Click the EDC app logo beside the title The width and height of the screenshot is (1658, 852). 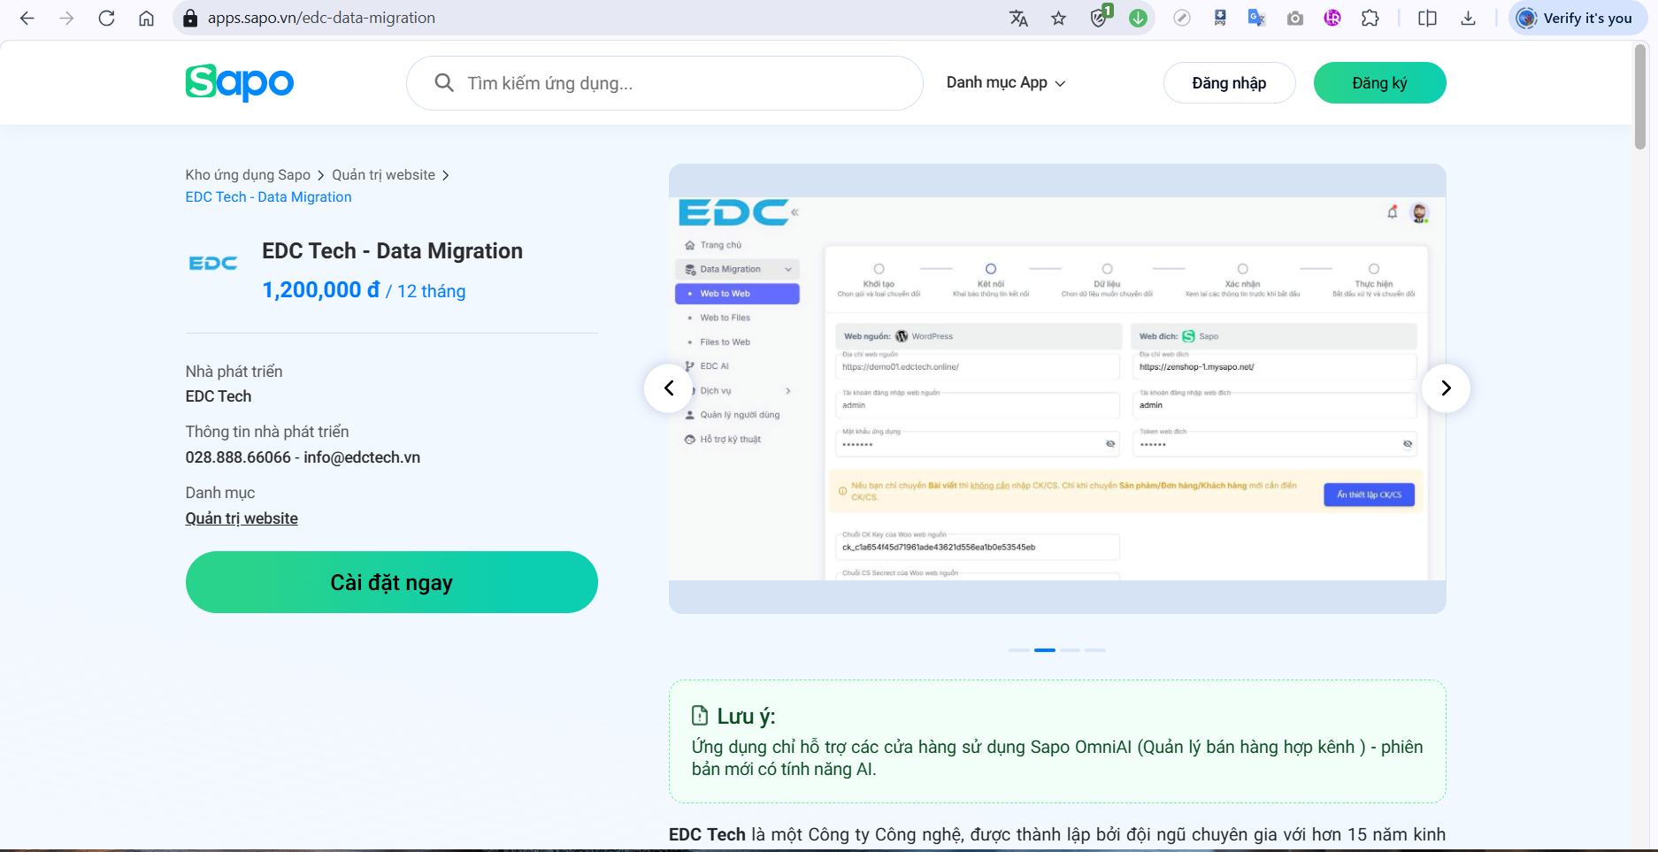click(x=213, y=264)
